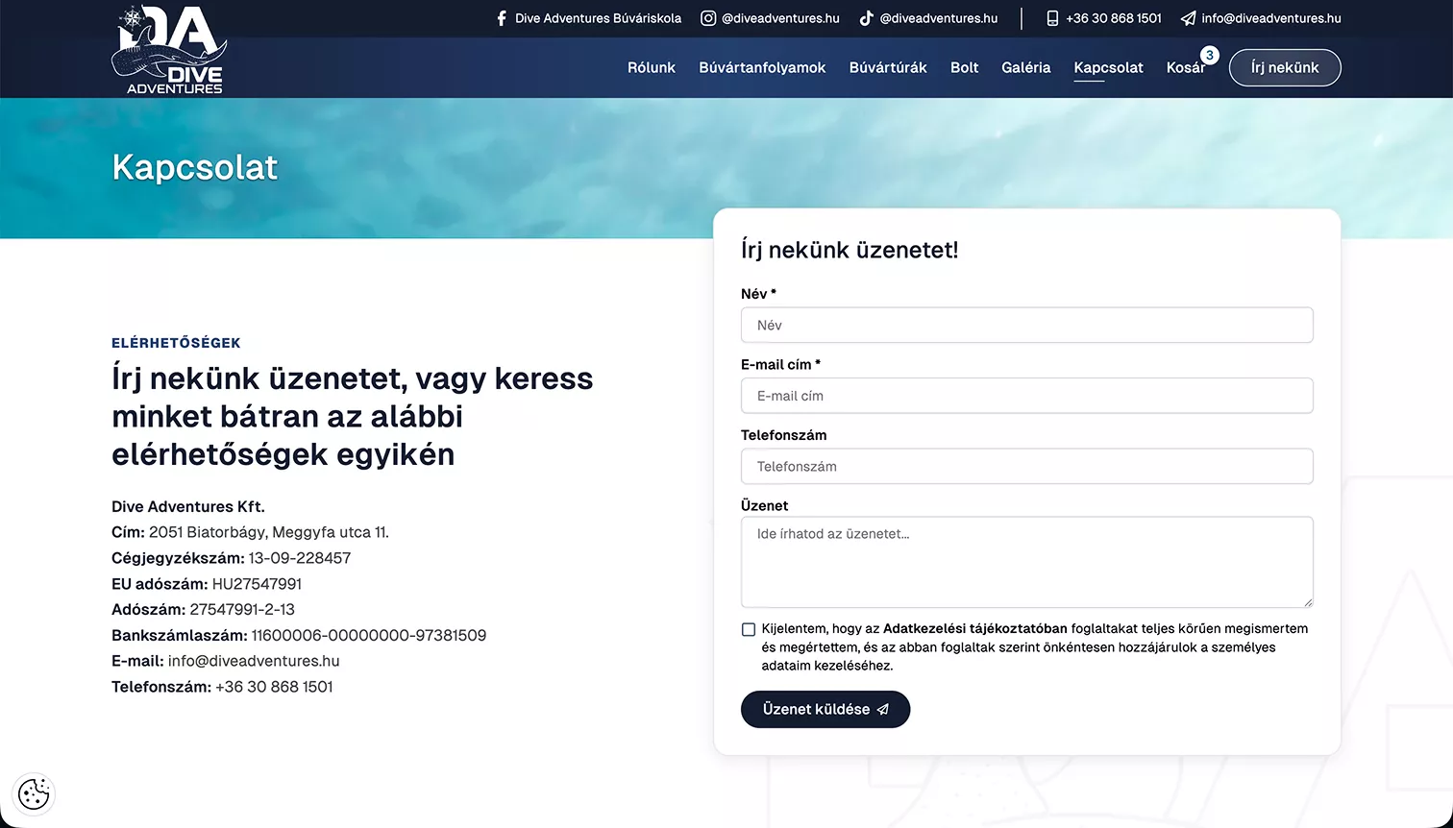Screen dimensions: 1453x828
Task: Open cookie settings icon
Action: click(34, 794)
